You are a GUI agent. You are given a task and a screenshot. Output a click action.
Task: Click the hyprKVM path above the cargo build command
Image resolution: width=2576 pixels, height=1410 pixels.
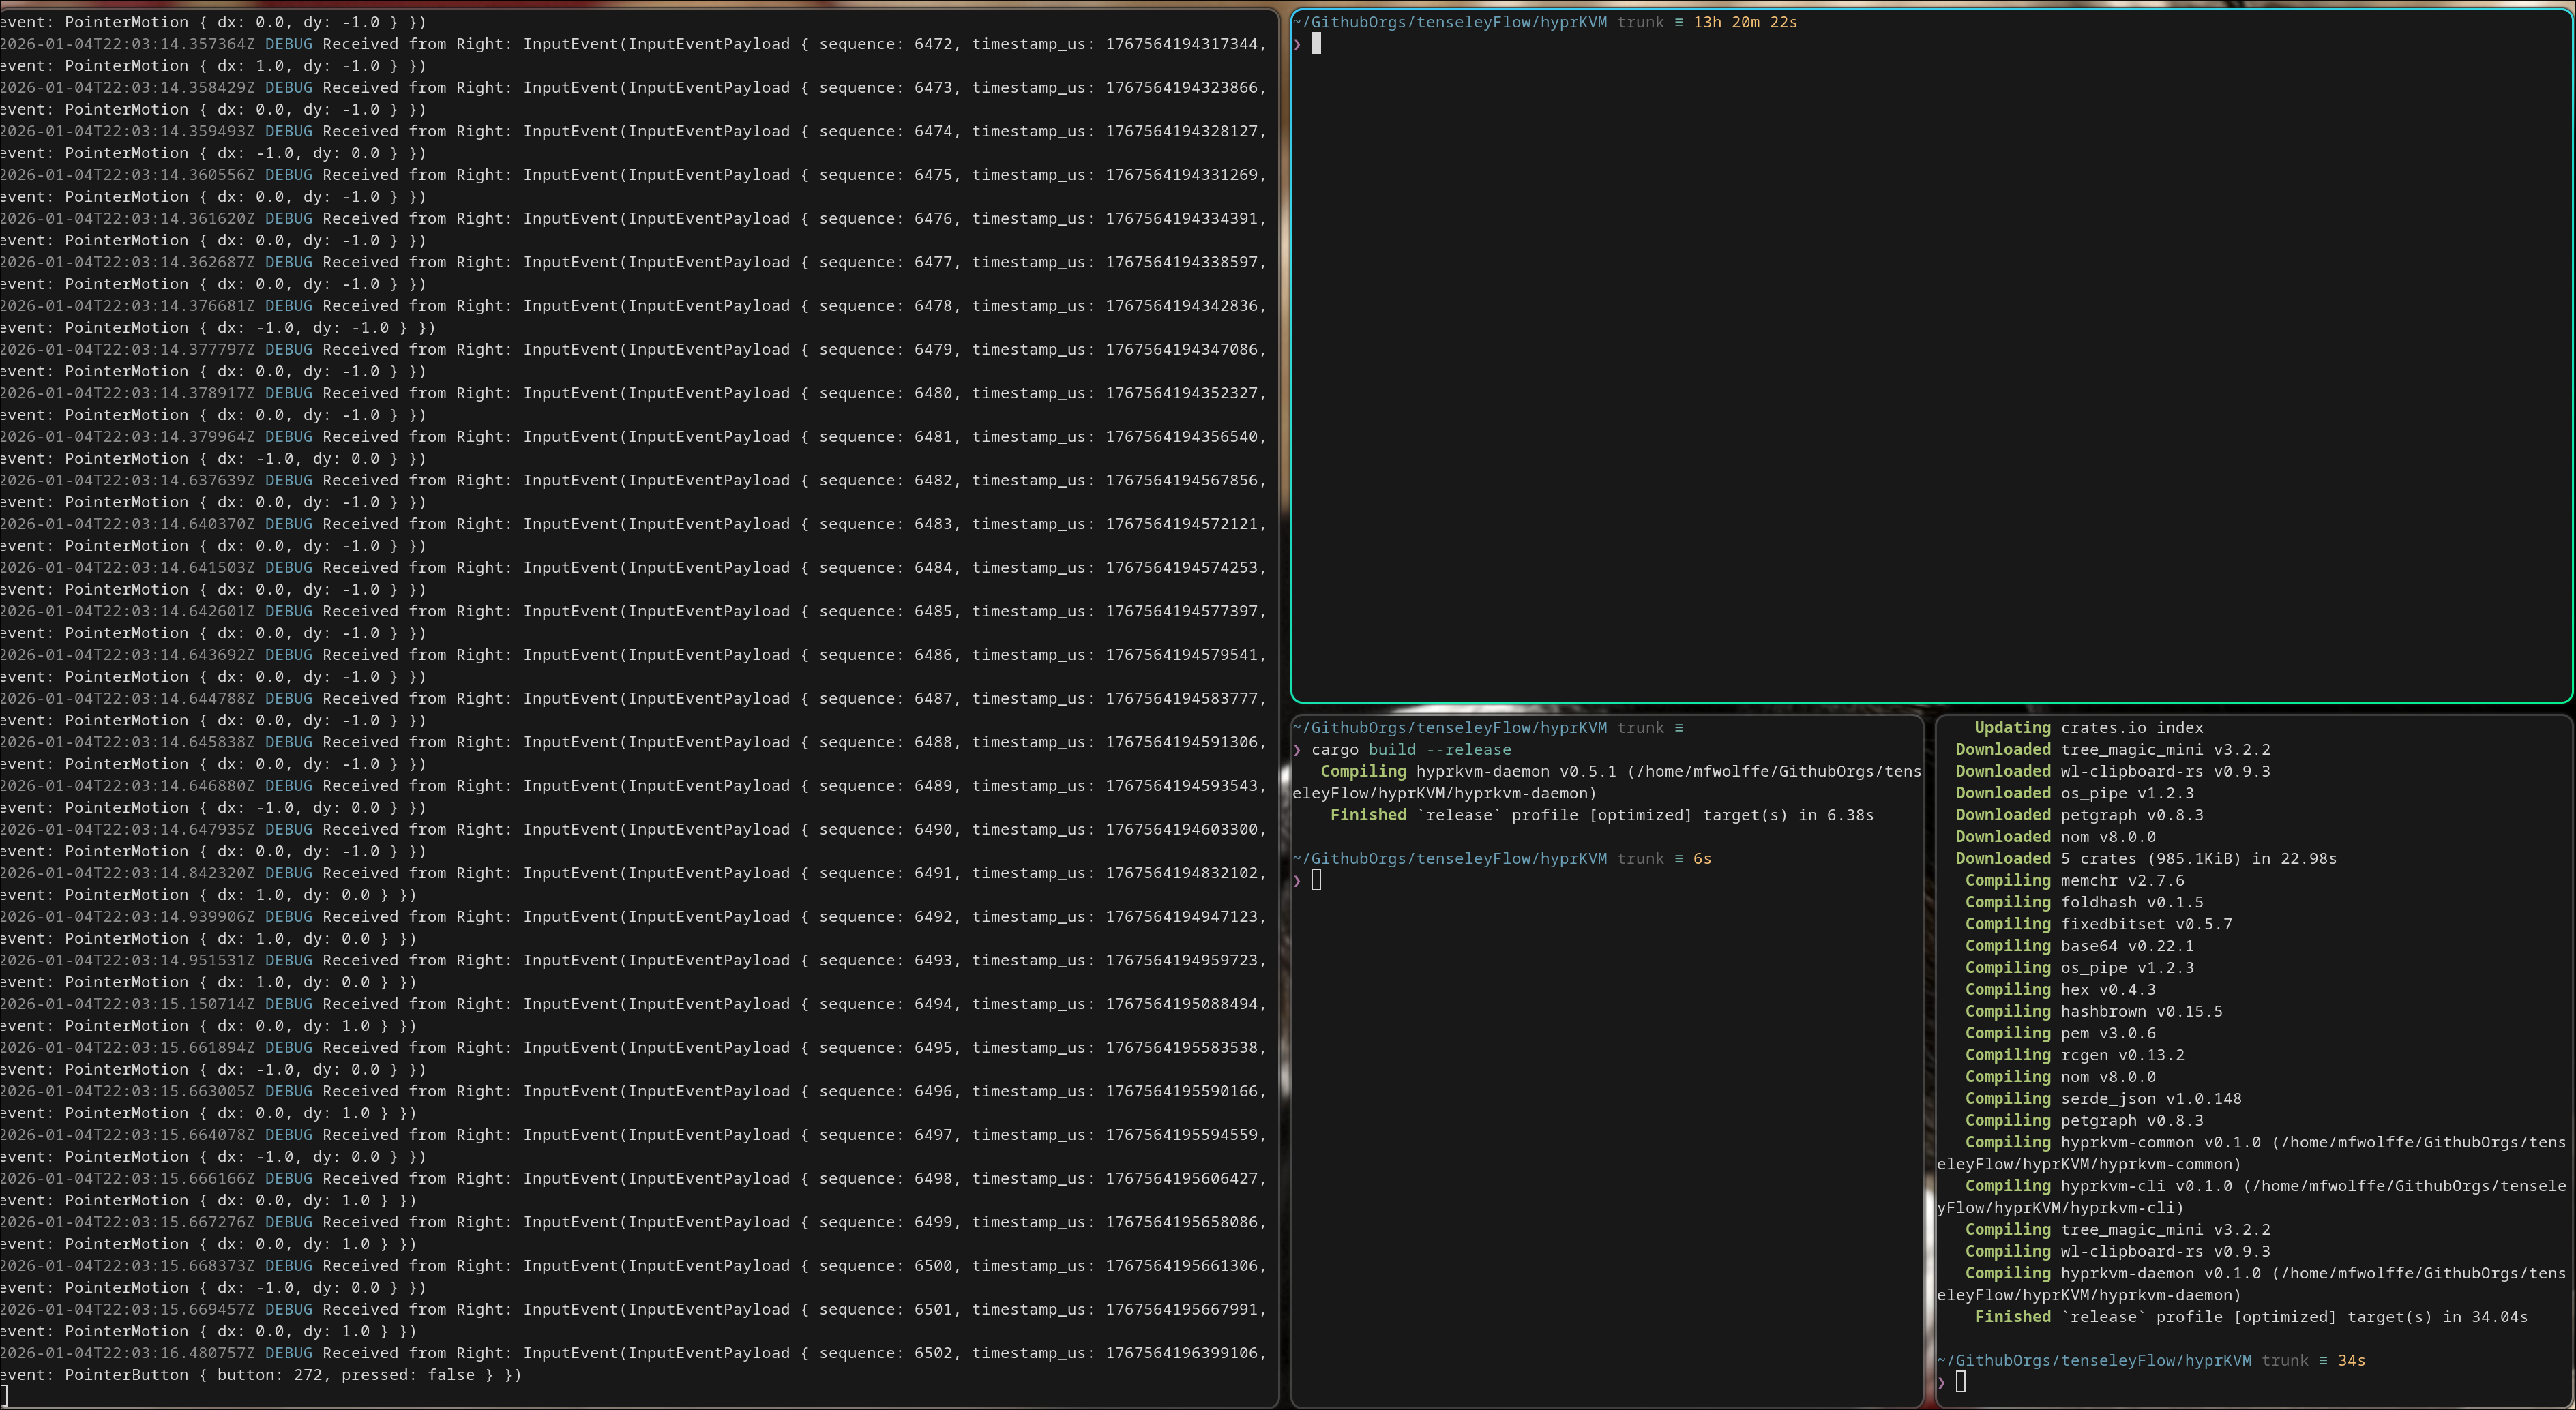point(1449,728)
